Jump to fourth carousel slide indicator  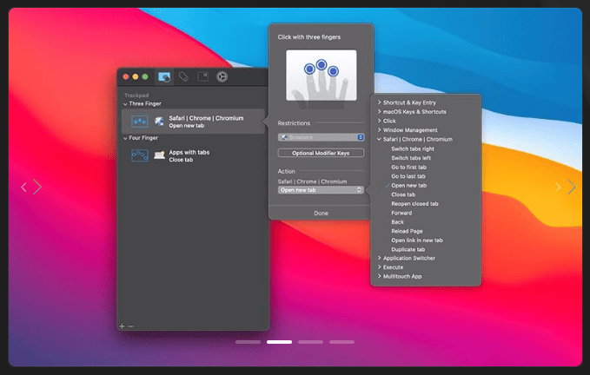(x=341, y=342)
